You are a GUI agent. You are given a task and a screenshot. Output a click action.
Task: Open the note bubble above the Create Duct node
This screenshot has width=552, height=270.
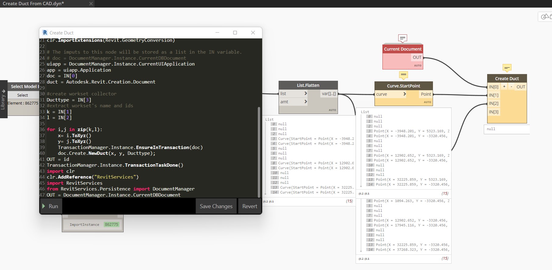(507, 68)
